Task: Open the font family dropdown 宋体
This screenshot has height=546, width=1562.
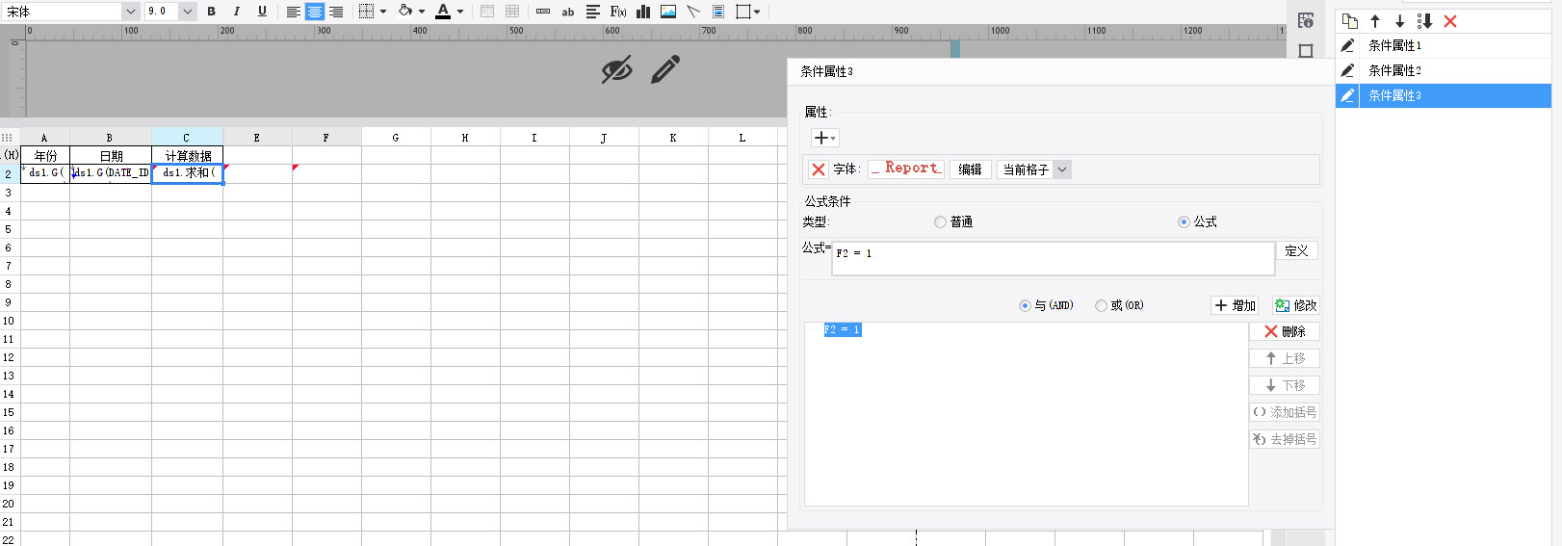Action: click(x=130, y=12)
